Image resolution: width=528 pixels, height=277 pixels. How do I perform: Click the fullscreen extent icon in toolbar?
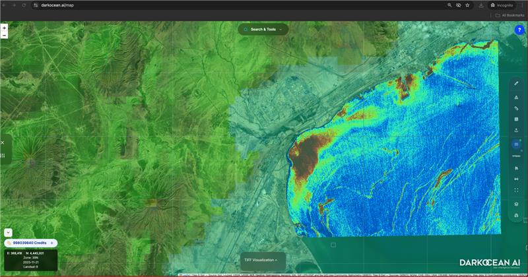click(x=516, y=191)
